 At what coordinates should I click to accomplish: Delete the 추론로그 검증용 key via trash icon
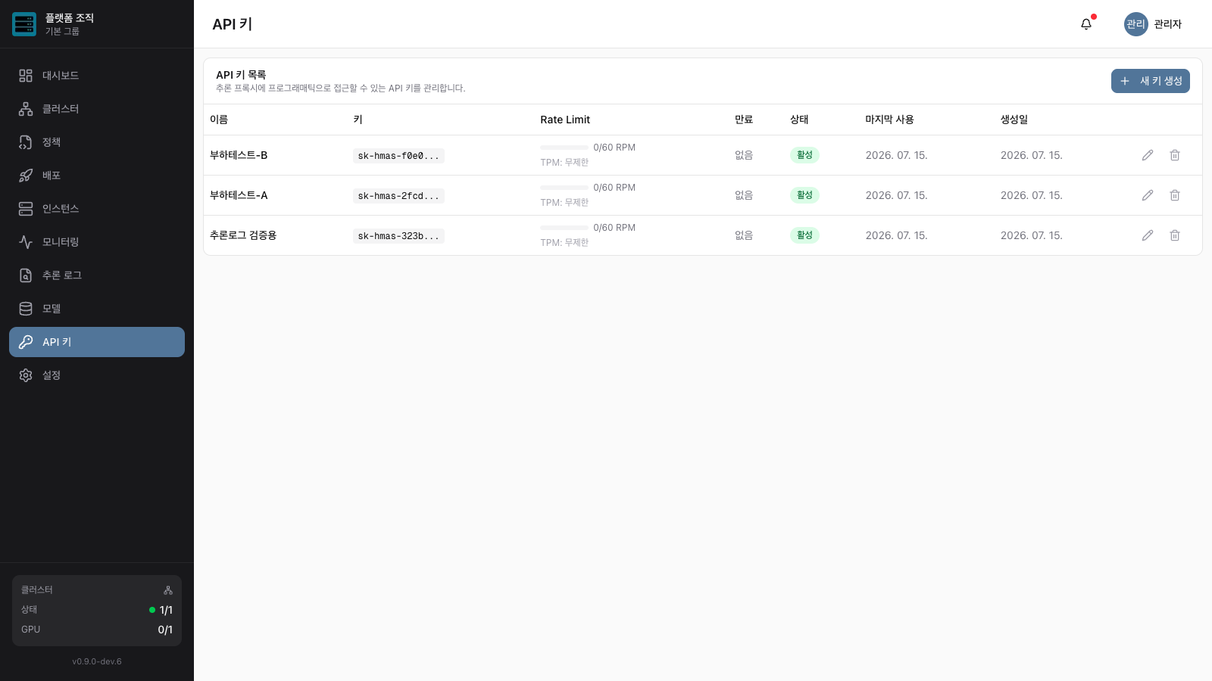[1175, 235]
